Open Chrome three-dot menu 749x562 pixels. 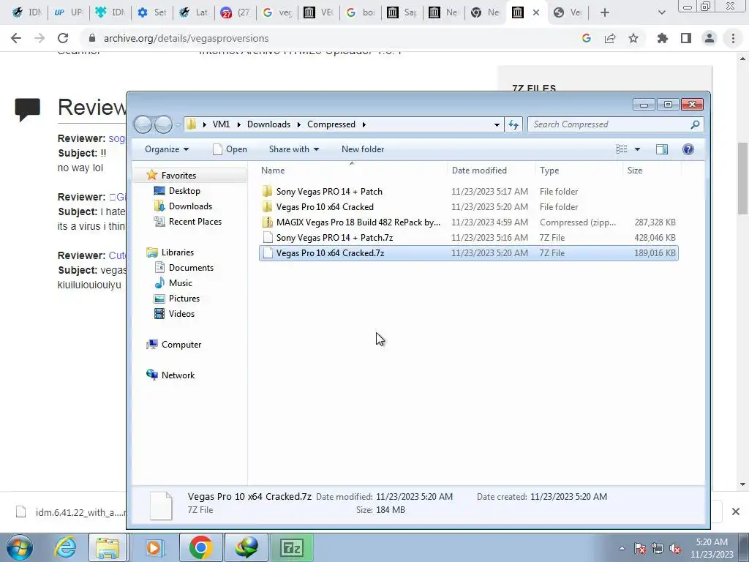tap(733, 38)
